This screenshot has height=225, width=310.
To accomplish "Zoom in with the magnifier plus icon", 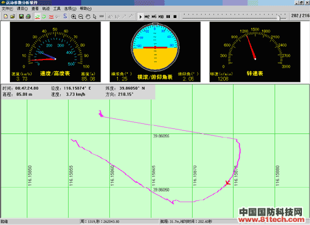I will pos(73,17).
